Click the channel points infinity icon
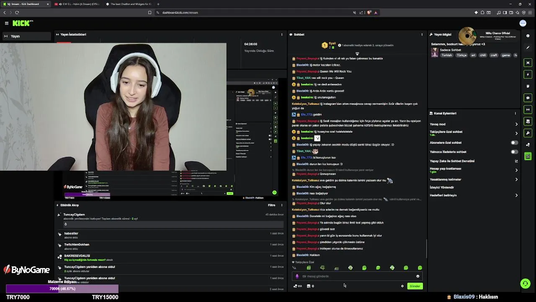 297,286
